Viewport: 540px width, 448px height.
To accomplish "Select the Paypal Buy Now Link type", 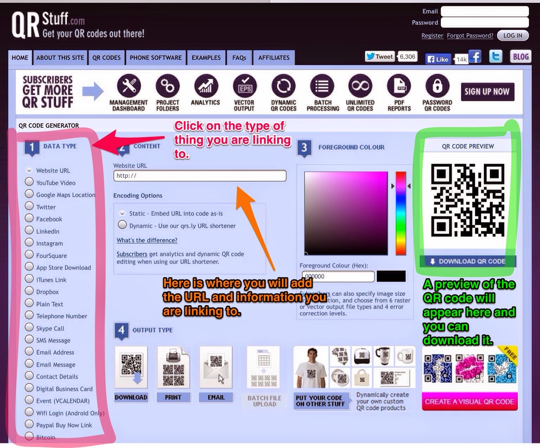I will click(x=30, y=424).
